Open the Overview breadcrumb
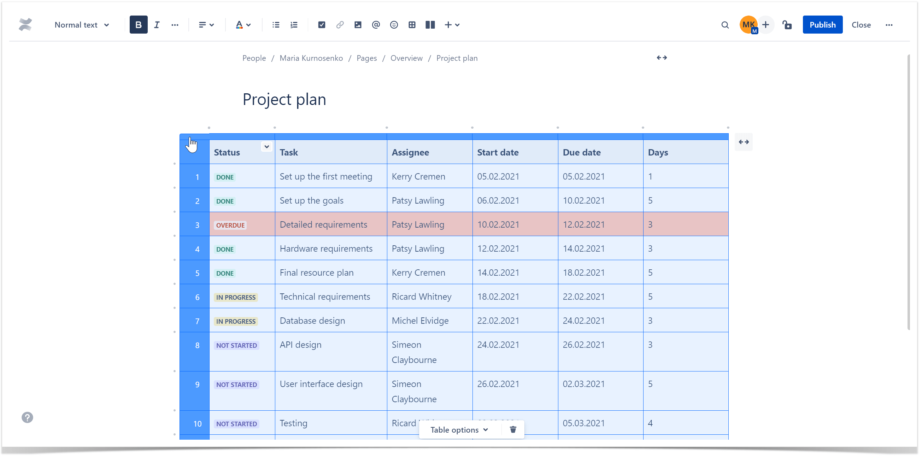The height and width of the screenshot is (457, 922). (x=406, y=58)
